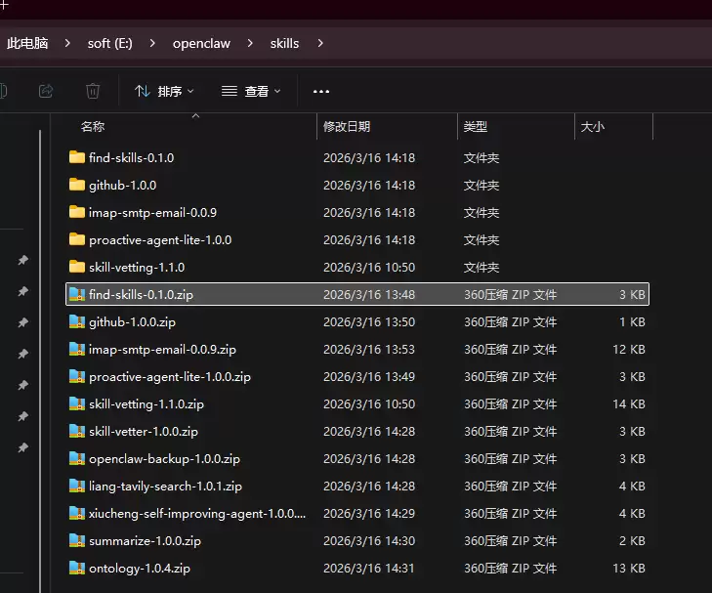Expand chevron after 此电脑 breadcrumb

67,43
